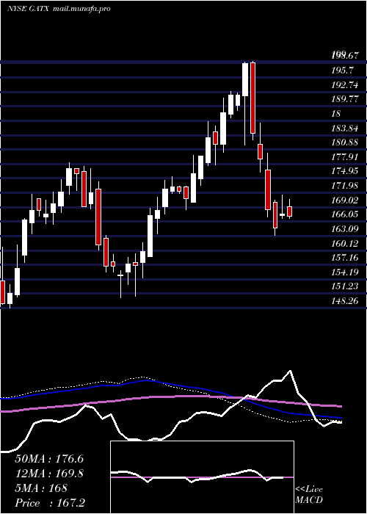Select the 189.77 price level label
367x514 pixels.
click(345, 99)
